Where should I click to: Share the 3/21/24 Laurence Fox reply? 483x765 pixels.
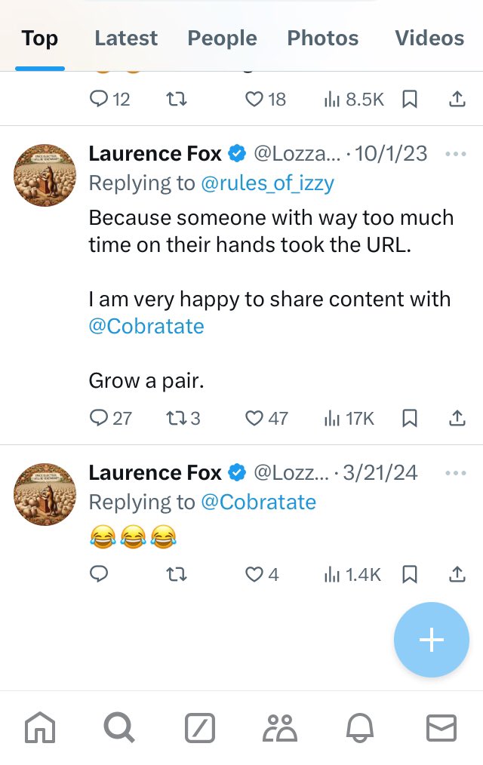pos(457,575)
